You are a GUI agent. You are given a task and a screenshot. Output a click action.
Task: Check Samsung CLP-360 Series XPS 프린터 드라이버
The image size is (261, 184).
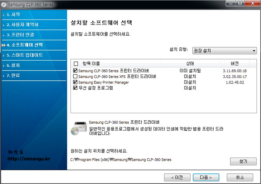tap(75, 76)
